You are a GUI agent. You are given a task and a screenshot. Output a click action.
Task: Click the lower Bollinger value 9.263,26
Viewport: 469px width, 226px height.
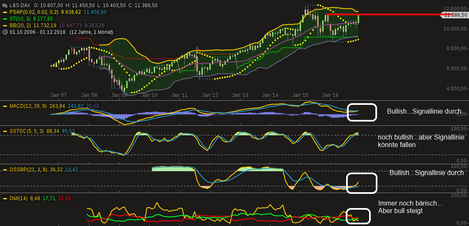tap(94, 25)
